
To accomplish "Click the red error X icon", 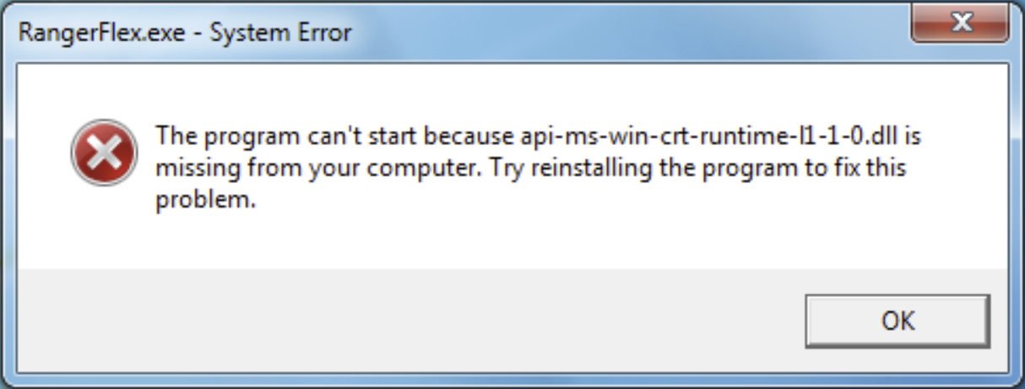I will 104,152.
